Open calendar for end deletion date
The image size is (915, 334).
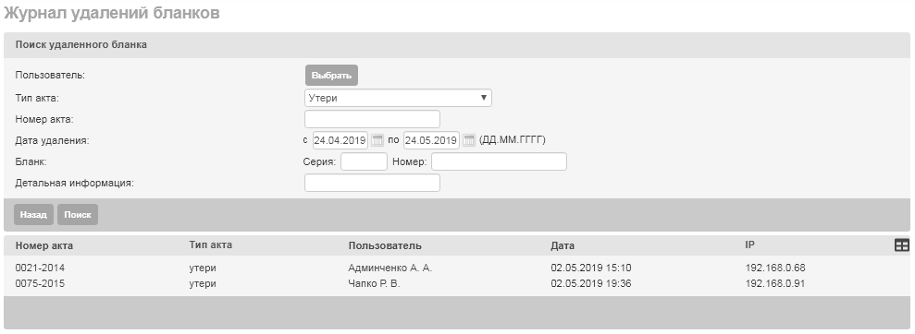click(x=469, y=140)
